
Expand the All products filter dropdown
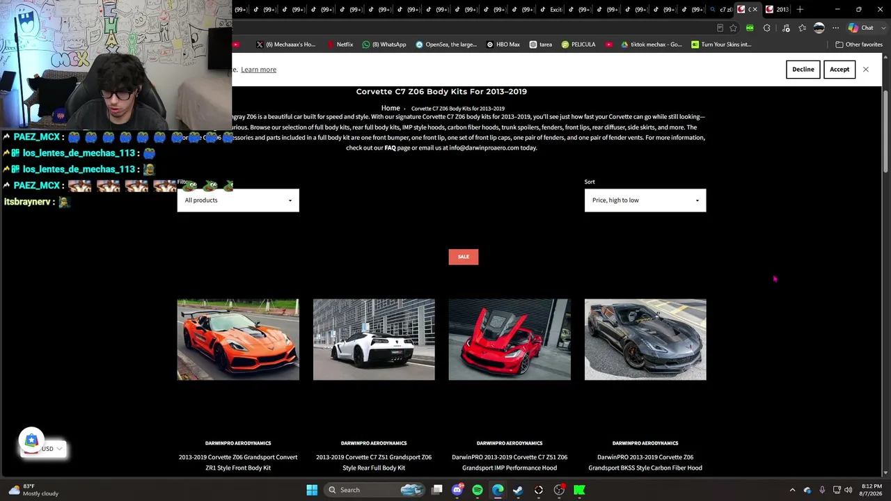pos(238,200)
